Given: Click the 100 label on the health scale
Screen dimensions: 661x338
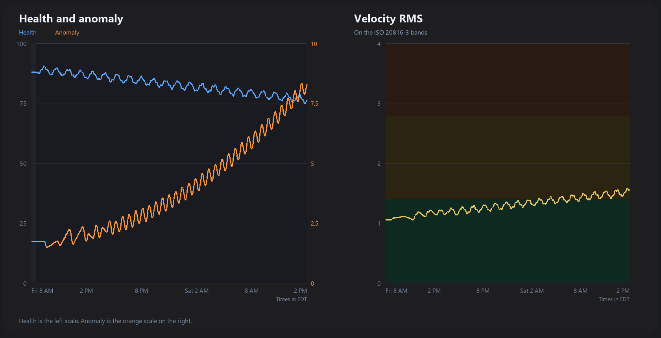Looking at the screenshot, I should (x=22, y=44).
